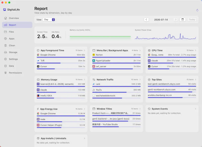This screenshot has height=147, width=202.
Task: Expand the System Events chevron
Action: [x=195, y=109]
